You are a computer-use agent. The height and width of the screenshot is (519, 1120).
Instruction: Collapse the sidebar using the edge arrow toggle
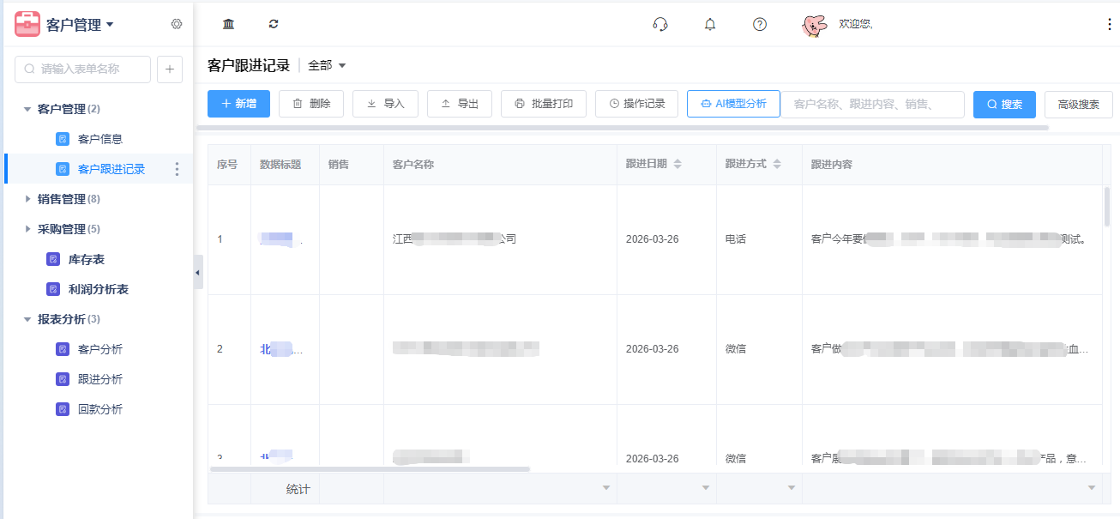(198, 273)
